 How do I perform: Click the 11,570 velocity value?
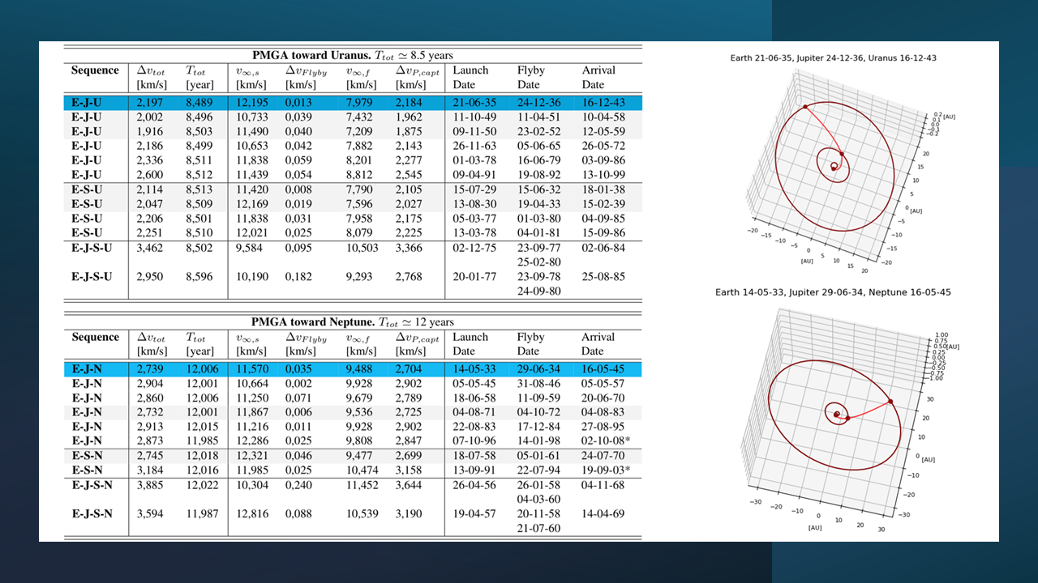(253, 369)
